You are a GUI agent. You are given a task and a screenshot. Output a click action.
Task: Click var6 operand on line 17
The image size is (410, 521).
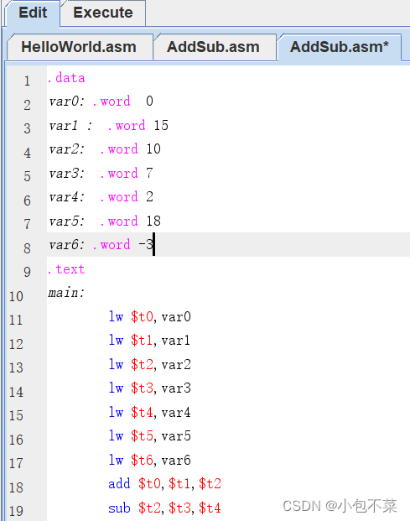(176, 461)
